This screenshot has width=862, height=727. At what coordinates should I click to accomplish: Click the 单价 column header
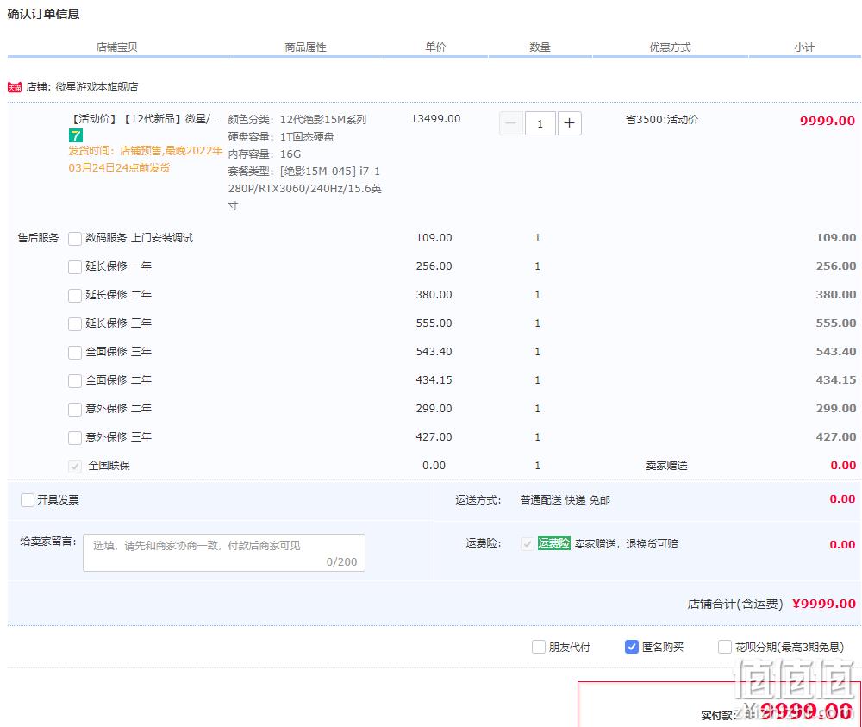point(435,47)
